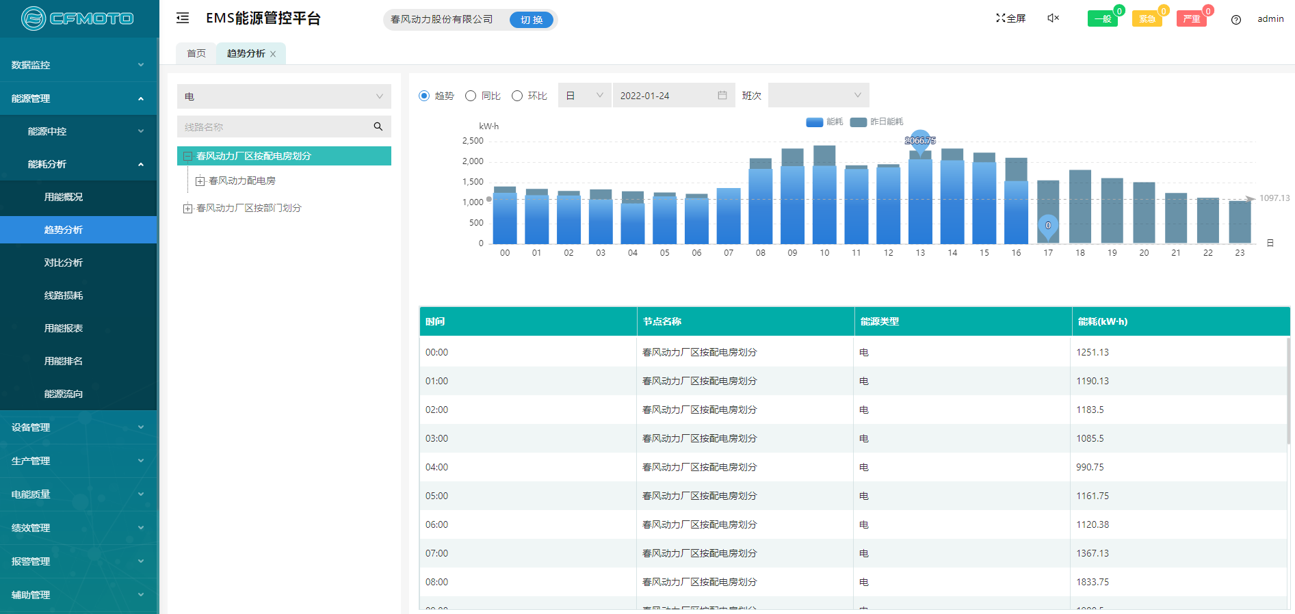Viewport: 1295px width, 614px height.
Task: Click the 切换 company switch button
Action: (531, 20)
